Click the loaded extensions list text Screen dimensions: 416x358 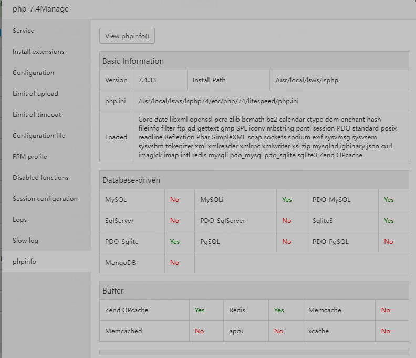point(268,137)
